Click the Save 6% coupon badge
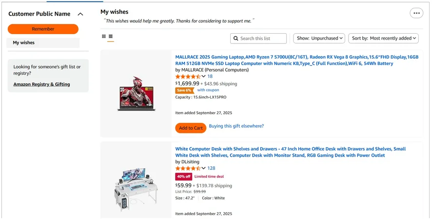The width and height of the screenshot is (432, 219). (x=184, y=90)
